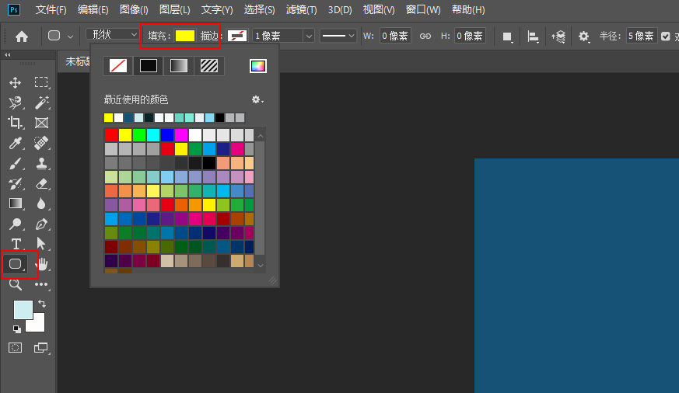Choose the no-color fill button
The image size is (679, 393).
point(118,66)
